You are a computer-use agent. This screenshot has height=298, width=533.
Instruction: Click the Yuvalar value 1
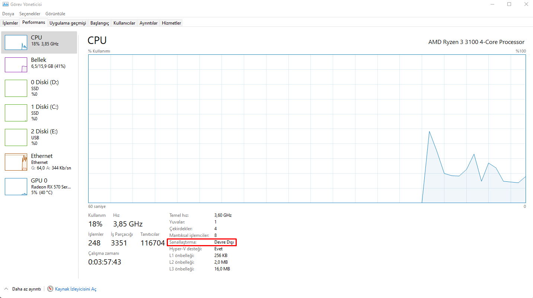(216, 222)
